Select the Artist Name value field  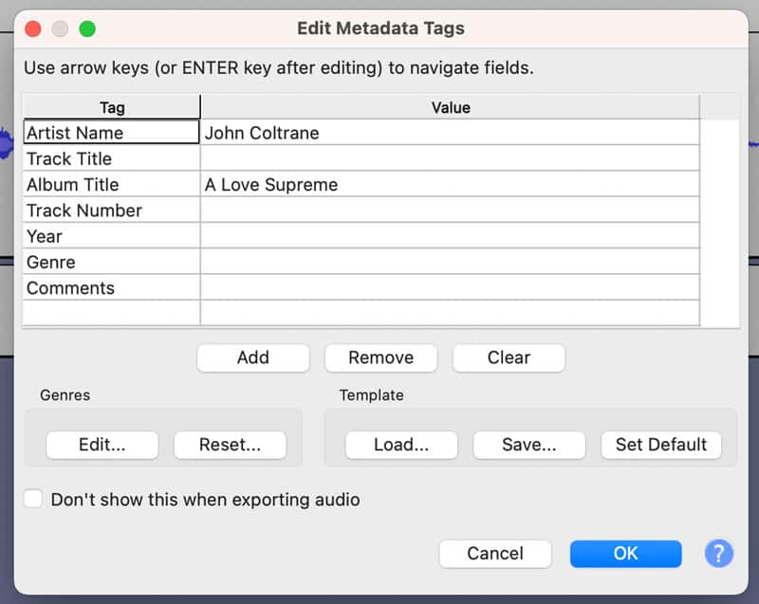450,133
